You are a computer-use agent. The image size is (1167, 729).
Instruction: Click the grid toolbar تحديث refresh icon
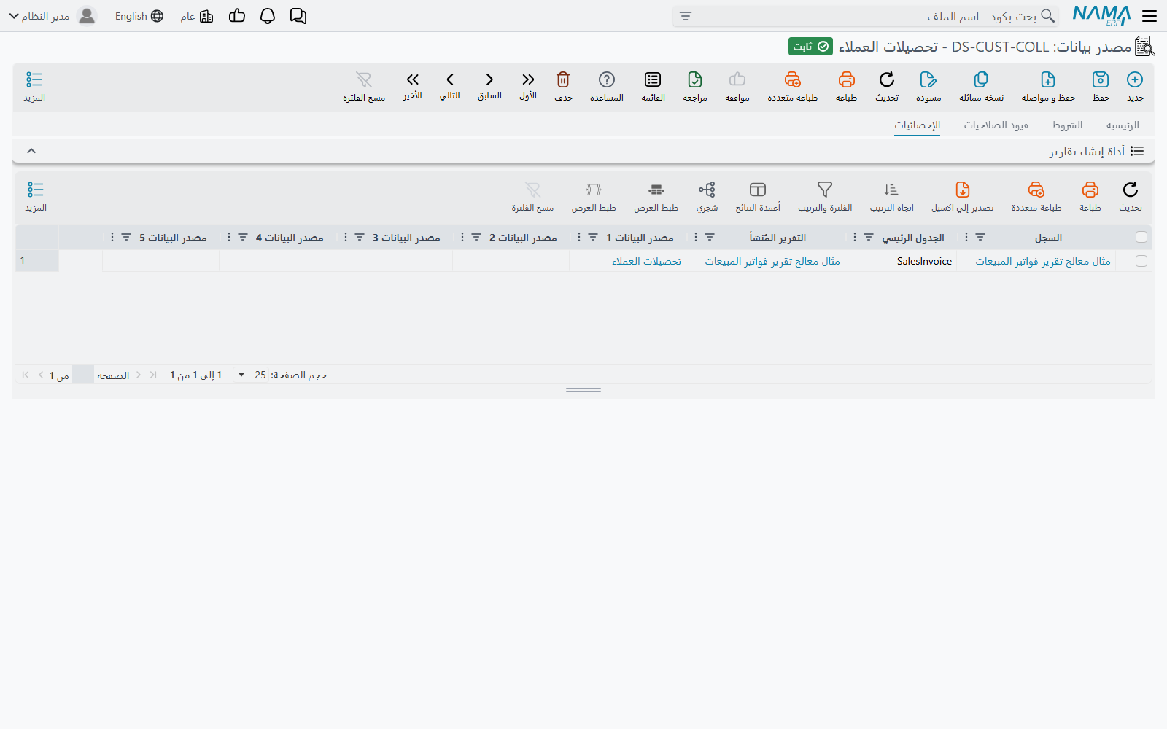pyautogui.click(x=1131, y=190)
